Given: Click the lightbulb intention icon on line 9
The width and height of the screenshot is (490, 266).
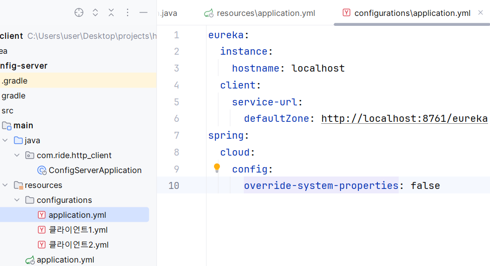Looking at the screenshot, I should (217, 168).
